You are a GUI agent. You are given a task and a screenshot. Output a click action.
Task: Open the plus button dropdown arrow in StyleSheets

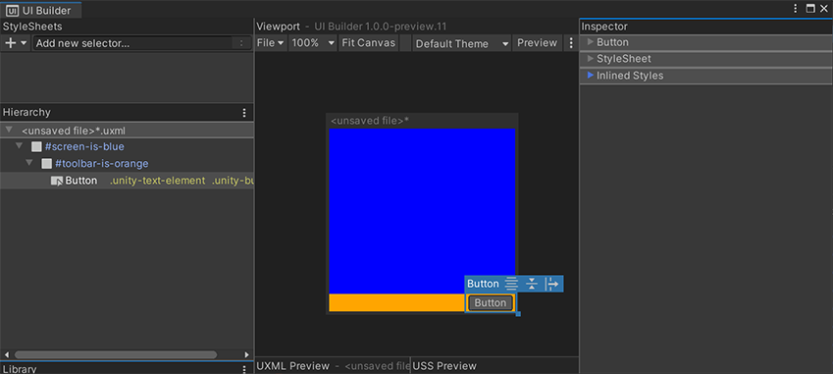(24, 43)
